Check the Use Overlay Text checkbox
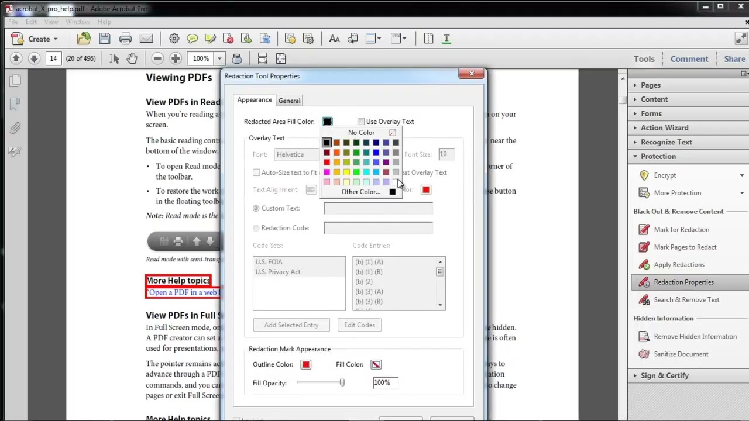The height and width of the screenshot is (421, 749). (361, 122)
